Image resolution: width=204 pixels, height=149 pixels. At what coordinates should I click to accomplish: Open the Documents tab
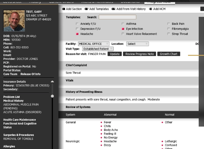point(130,2)
